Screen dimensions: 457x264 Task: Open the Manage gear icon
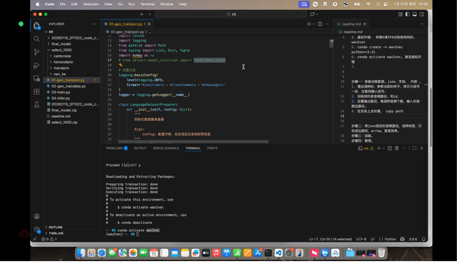pyautogui.click(x=37, y=230)
